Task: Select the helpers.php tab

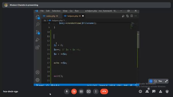Action: point(74,16)
